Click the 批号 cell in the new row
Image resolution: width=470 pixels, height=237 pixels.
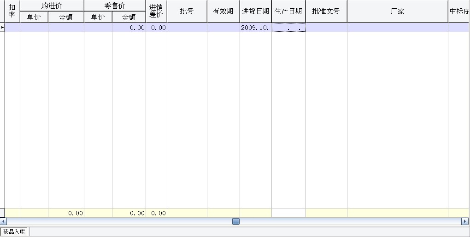[x=187, y=28]
